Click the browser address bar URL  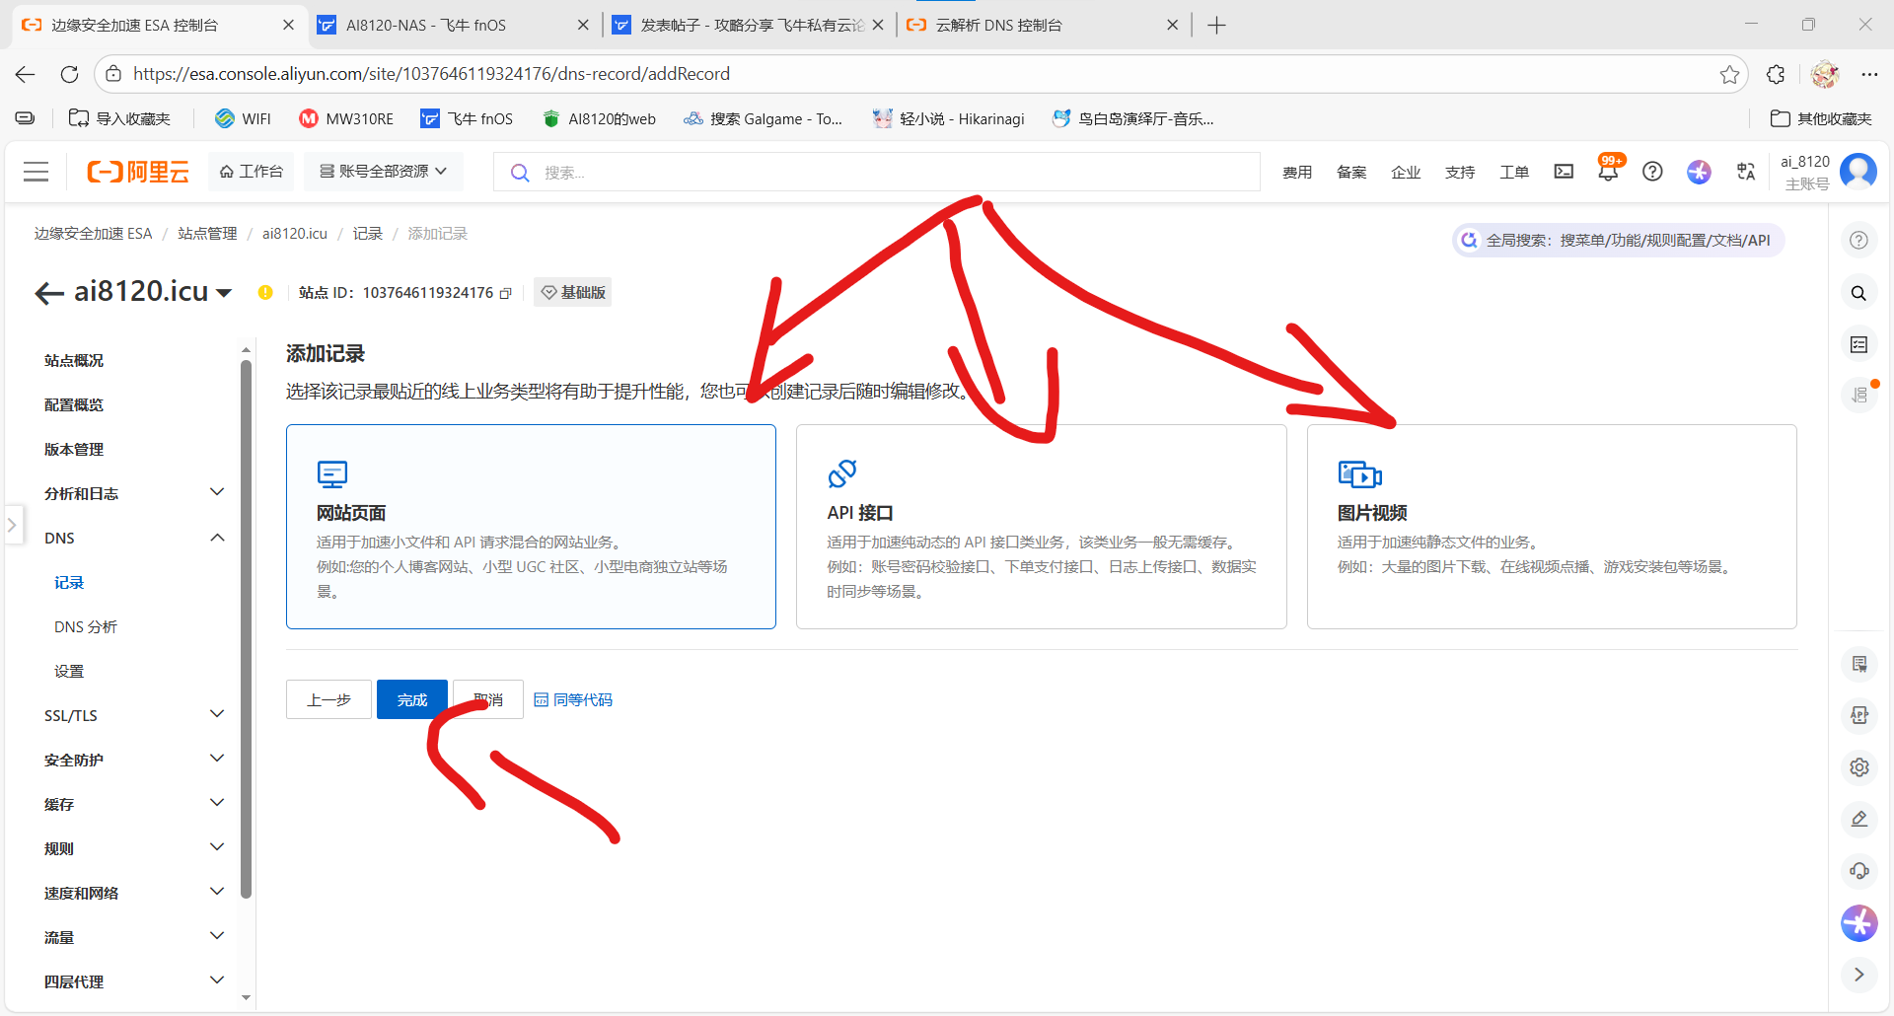coord(432,74)
